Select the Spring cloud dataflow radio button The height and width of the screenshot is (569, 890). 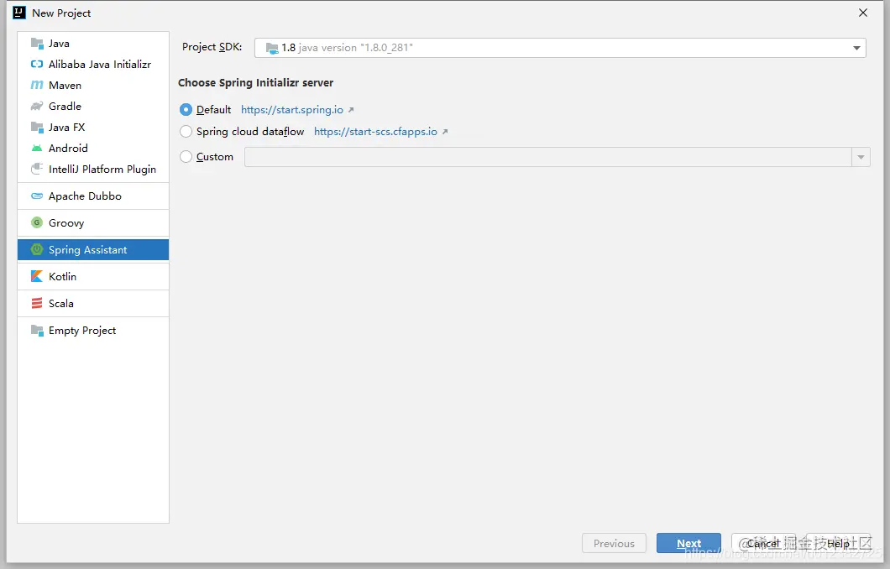[x=186, y=132]
